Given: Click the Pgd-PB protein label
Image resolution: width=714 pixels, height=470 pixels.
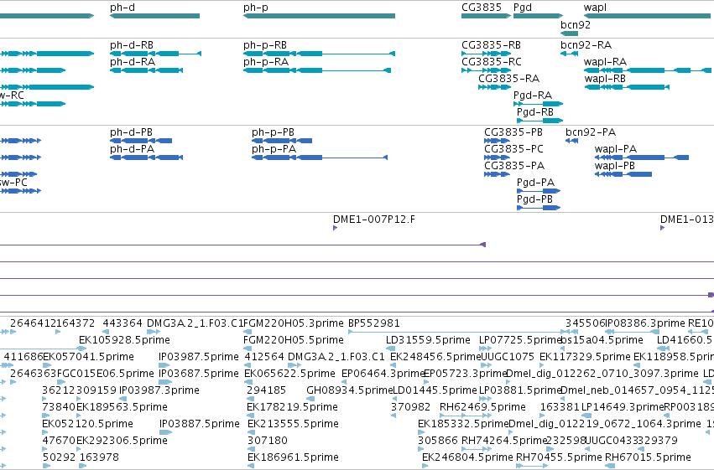Looking at the screenshot, I should pyautogui.click(x=534, y=199).
